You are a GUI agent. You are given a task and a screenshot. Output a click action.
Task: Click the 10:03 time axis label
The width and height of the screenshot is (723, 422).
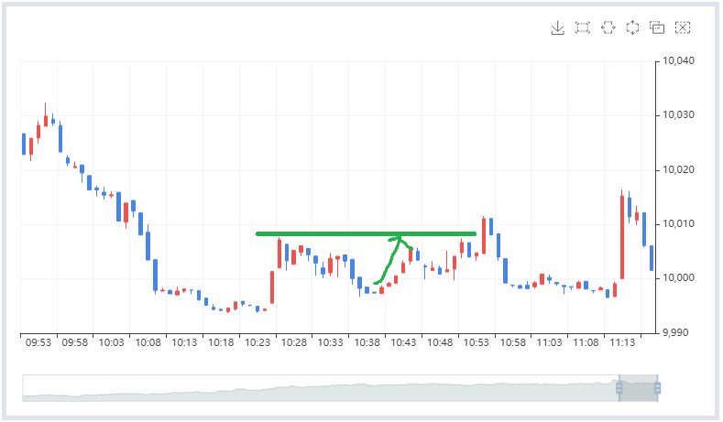[x=111, y=342]
